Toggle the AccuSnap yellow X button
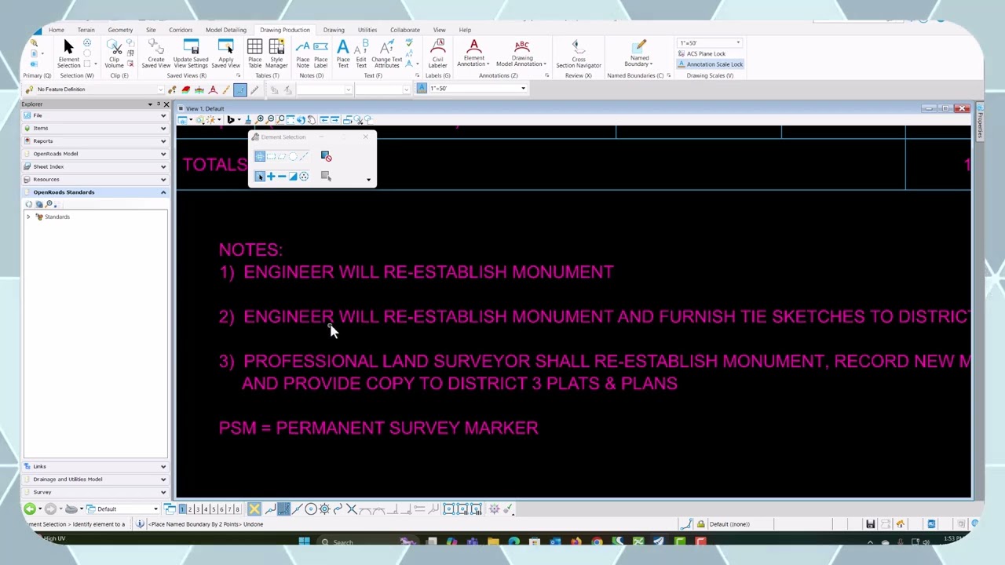Screen dimensions: 1005x565 click(254, 509)
